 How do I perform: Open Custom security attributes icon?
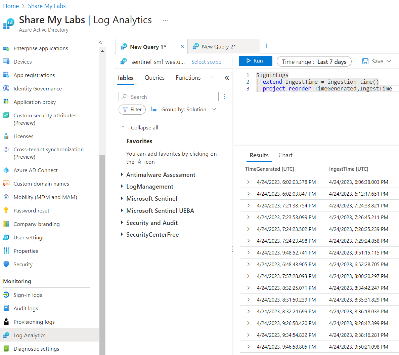coord(6,115)
